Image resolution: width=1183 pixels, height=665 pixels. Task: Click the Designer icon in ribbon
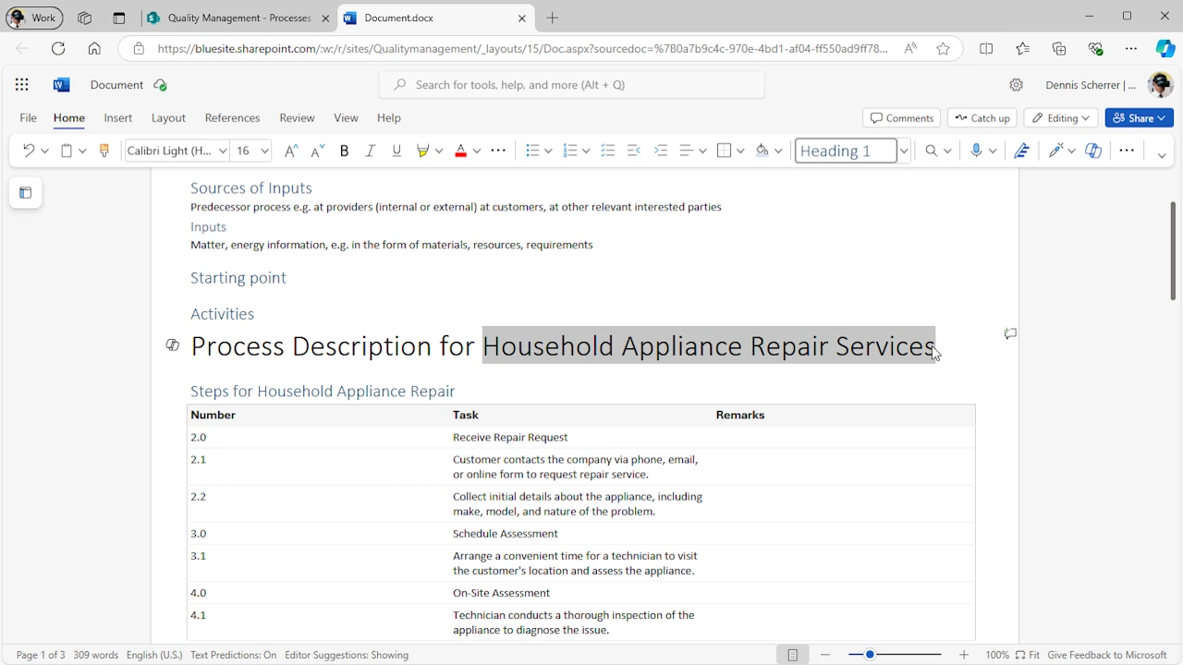click(1056, 151)
